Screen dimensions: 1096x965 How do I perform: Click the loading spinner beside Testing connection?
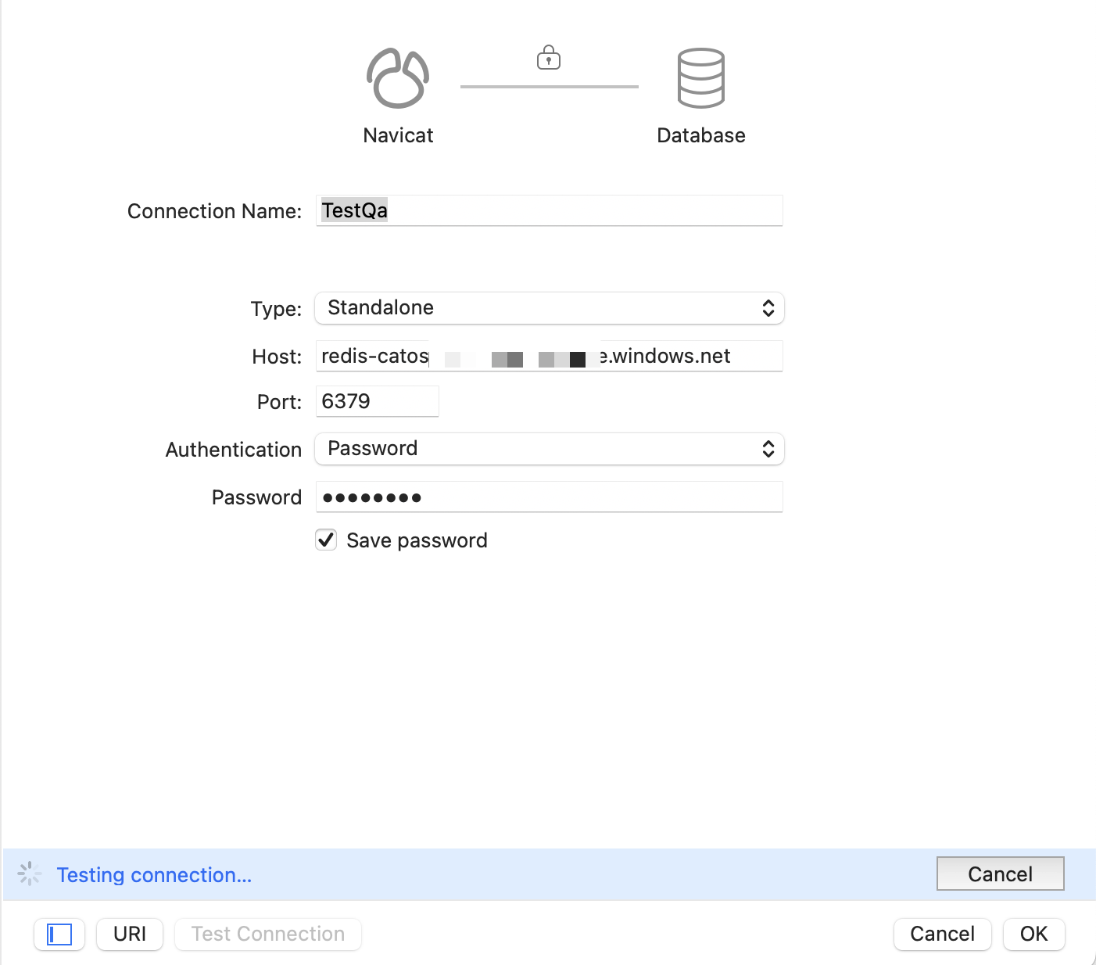[x=30, y=874]
